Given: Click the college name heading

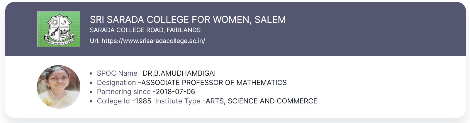Looking at the screenshot, I should coord(188,20).
